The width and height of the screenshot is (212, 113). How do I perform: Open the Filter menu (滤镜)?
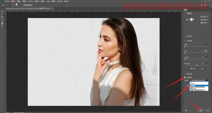43,2
